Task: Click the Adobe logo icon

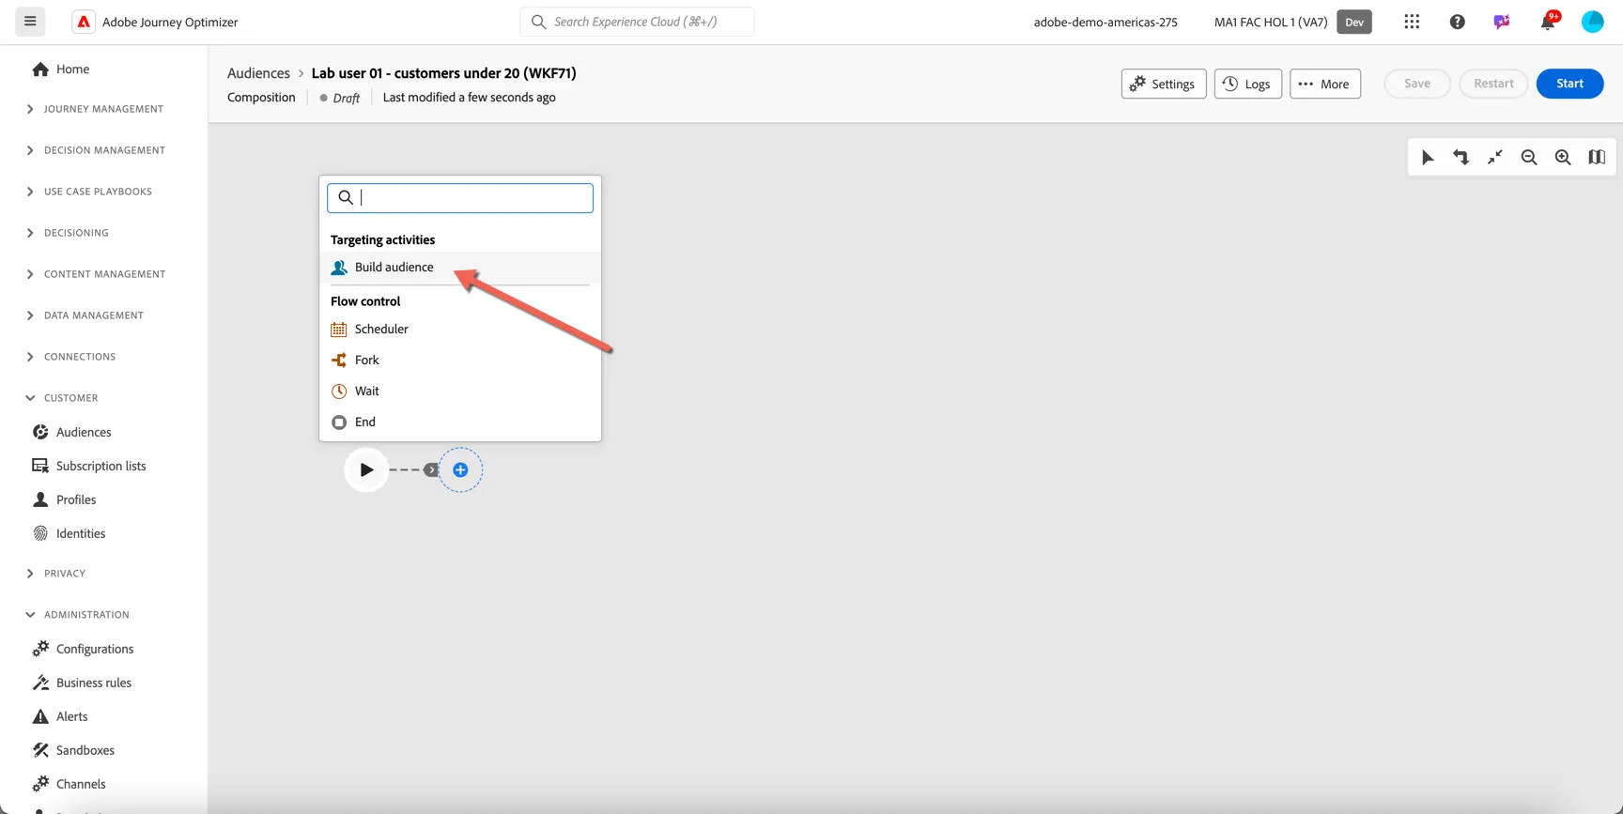Action: [x=84, y=22]
